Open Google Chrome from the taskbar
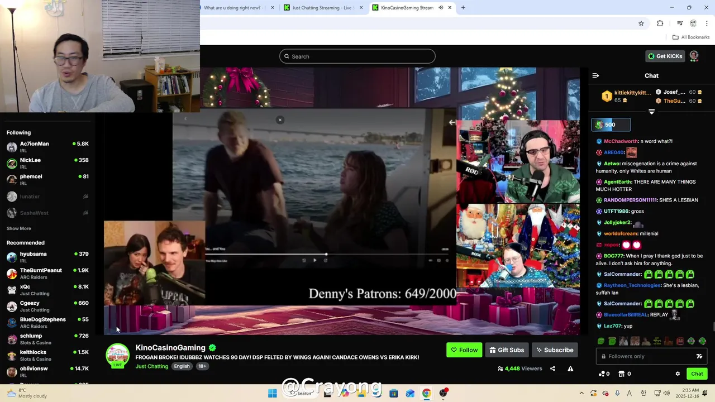Image resolution: width=715 pixels, height=402 pixels. tap(426, 394)
